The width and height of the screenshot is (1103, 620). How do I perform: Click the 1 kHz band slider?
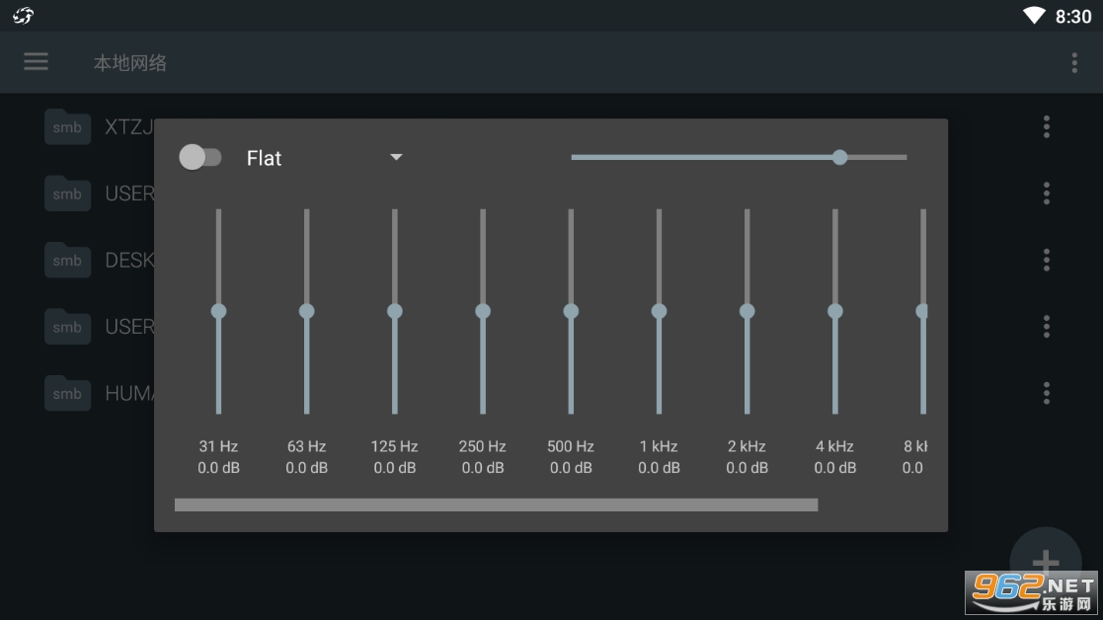[659, 311]
